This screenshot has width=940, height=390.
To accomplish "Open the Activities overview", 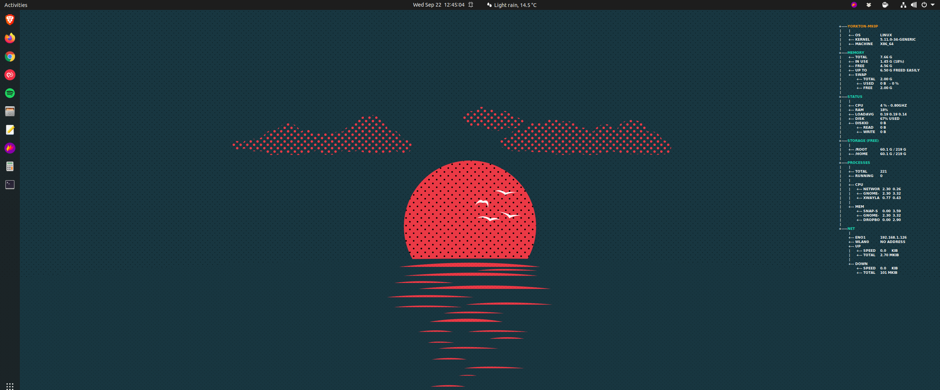I will [x=16, y=5].
